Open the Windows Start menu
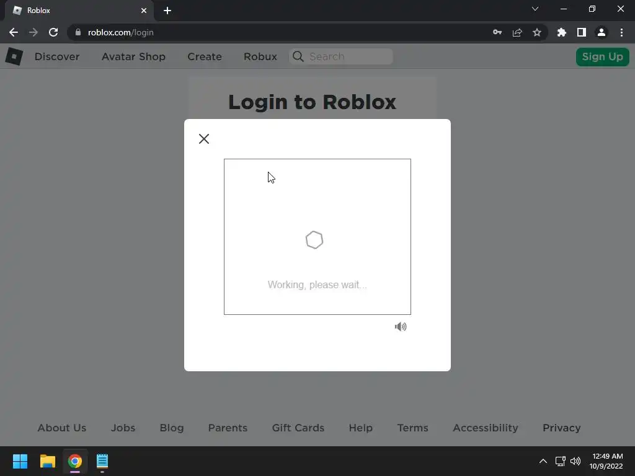Viewport: 635px width, 476px height. (20, 461)
